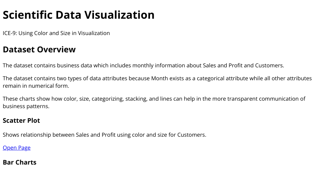
Task: Select the Dataset Overview heading
Action: (39, 50)
